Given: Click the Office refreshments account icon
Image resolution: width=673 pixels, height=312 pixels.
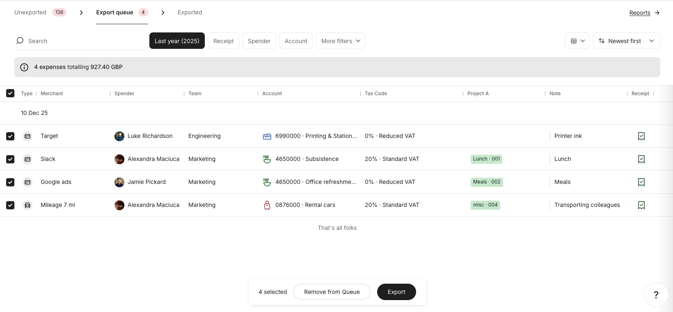Looking at the screenshot, I should (267, 182).
